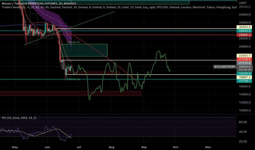255x150 pixels.
Task: Open the RSI (14, close, SMA, 14, 2) legend
Action: (x=19, y=118)
